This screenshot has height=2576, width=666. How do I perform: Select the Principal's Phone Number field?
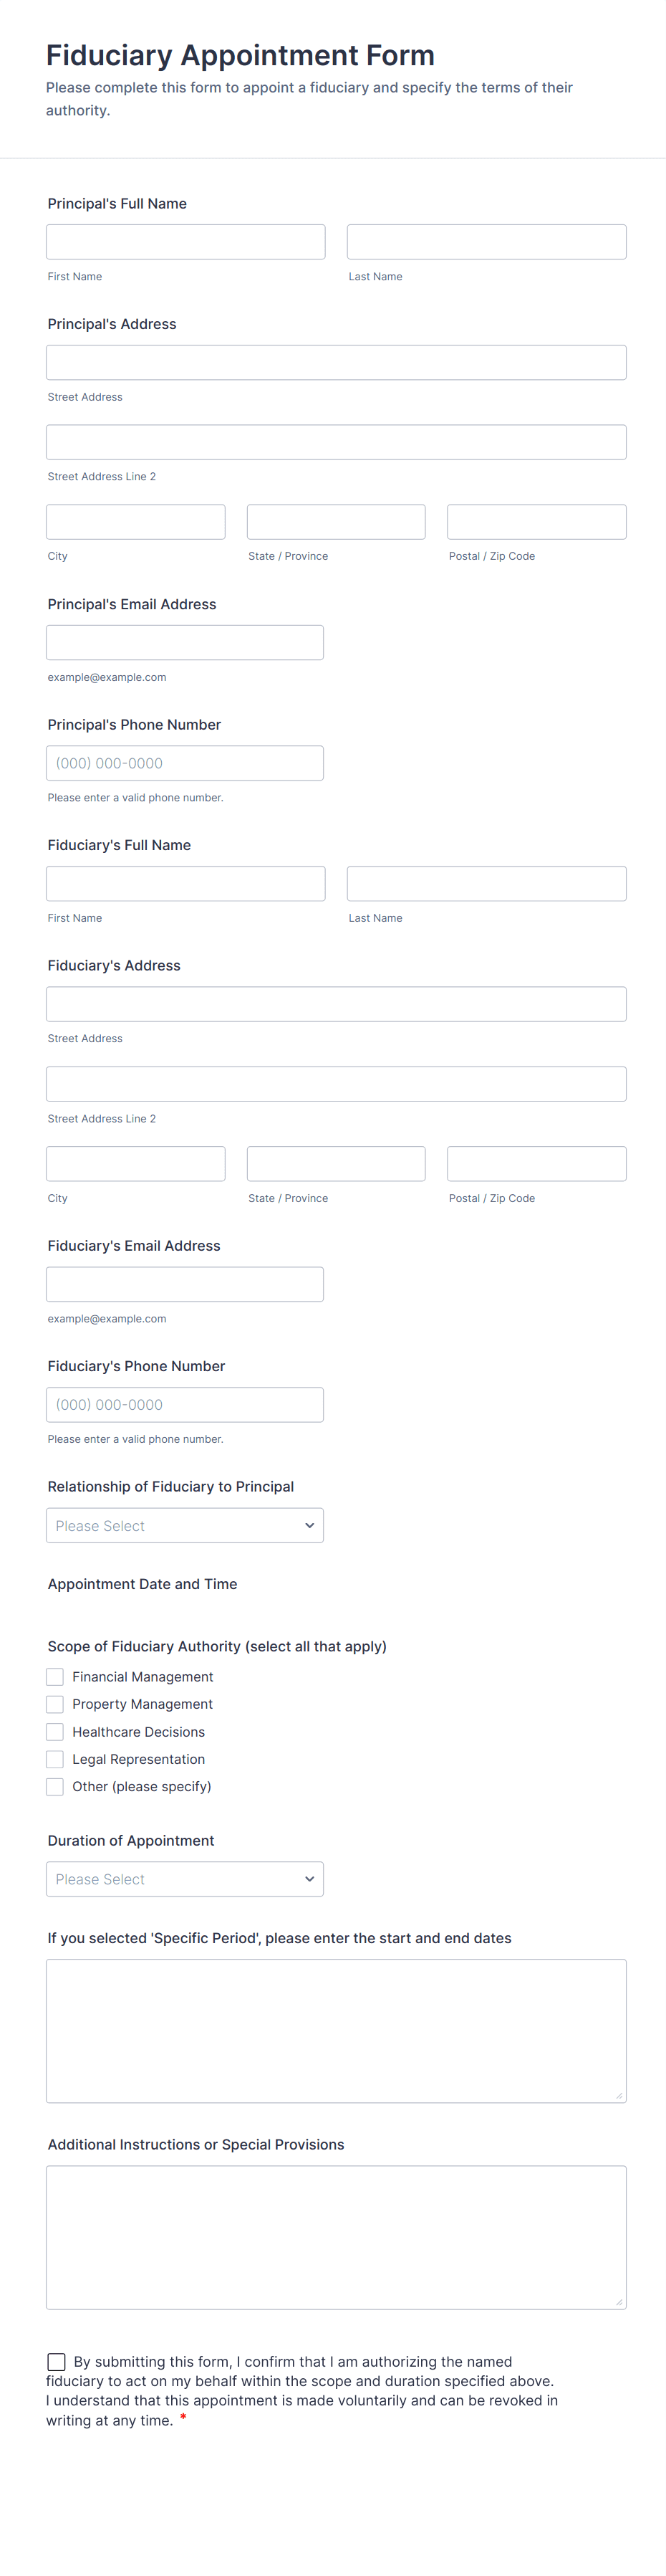[x=185, y=763]
